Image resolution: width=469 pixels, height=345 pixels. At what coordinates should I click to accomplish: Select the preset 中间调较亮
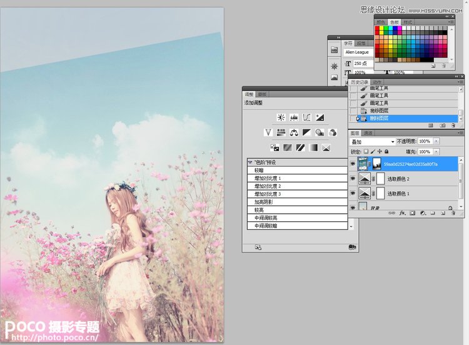coord(298,217)
